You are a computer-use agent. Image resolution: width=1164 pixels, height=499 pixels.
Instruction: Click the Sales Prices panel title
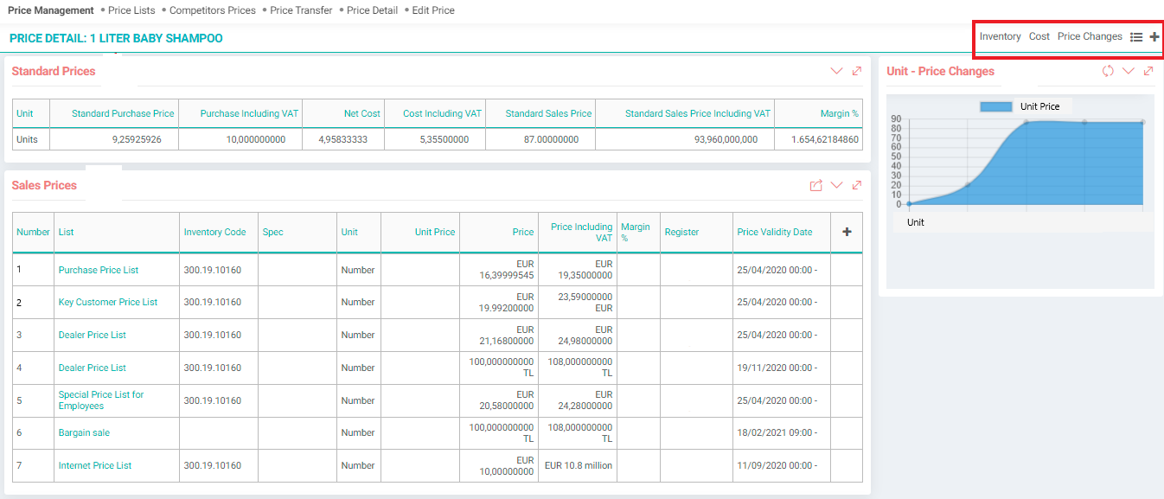(x=44, y=185)
